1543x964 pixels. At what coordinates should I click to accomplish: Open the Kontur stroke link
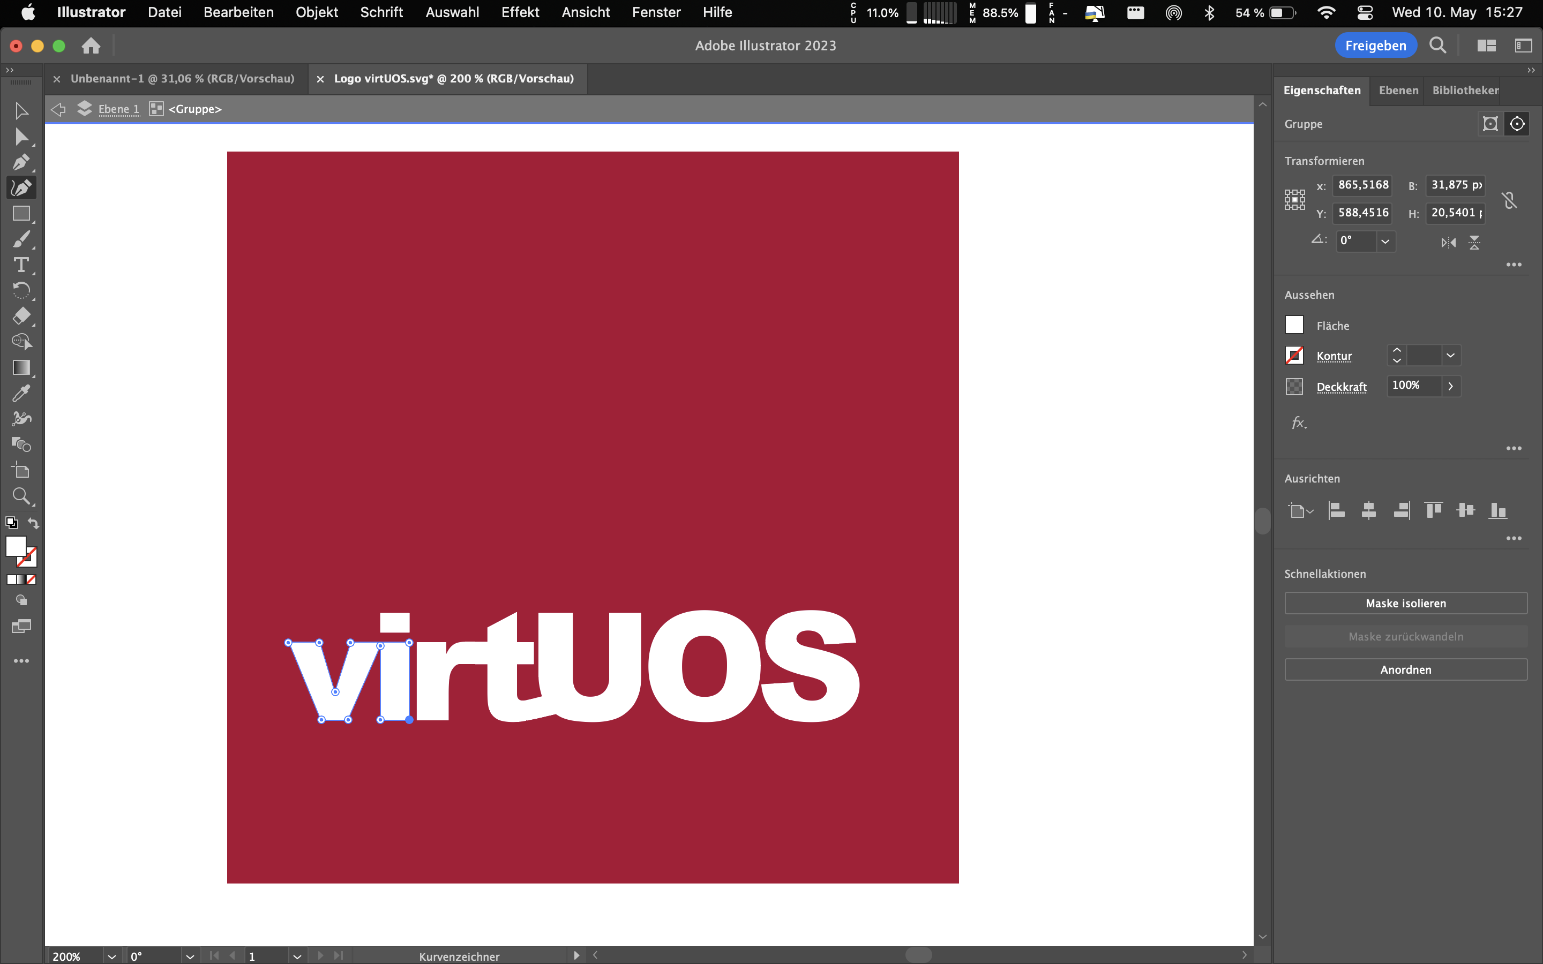click(x=1334, y=356)
